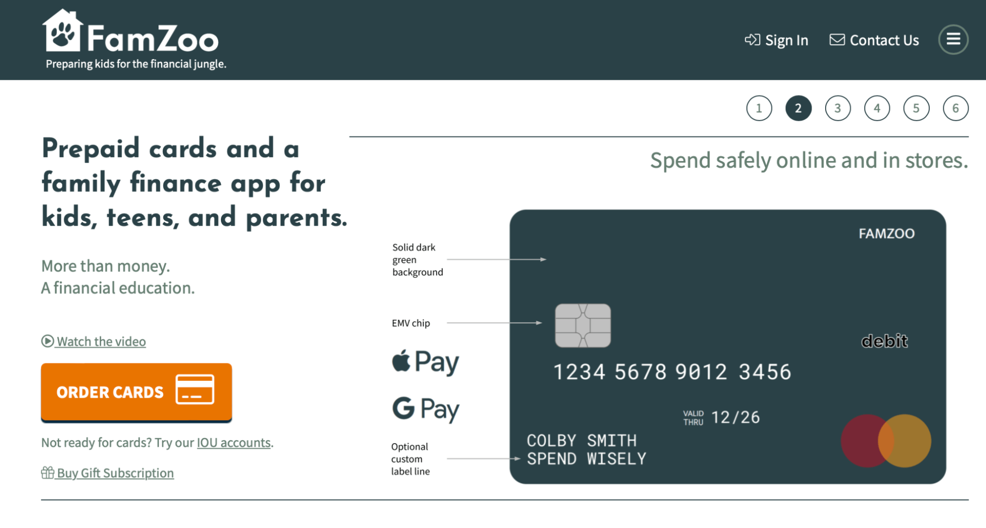Image resolution: width=986 pixels, height=528 pixels.
Task: Switch to the first carousel dot
Action: [758, 108]
